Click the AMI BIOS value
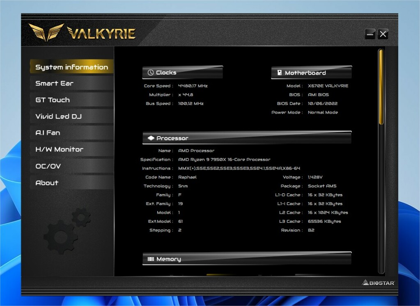 [318, 94]
